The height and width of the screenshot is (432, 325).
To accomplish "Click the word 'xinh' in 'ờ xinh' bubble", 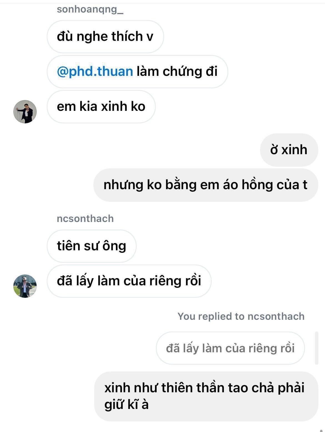I will 294,150.
